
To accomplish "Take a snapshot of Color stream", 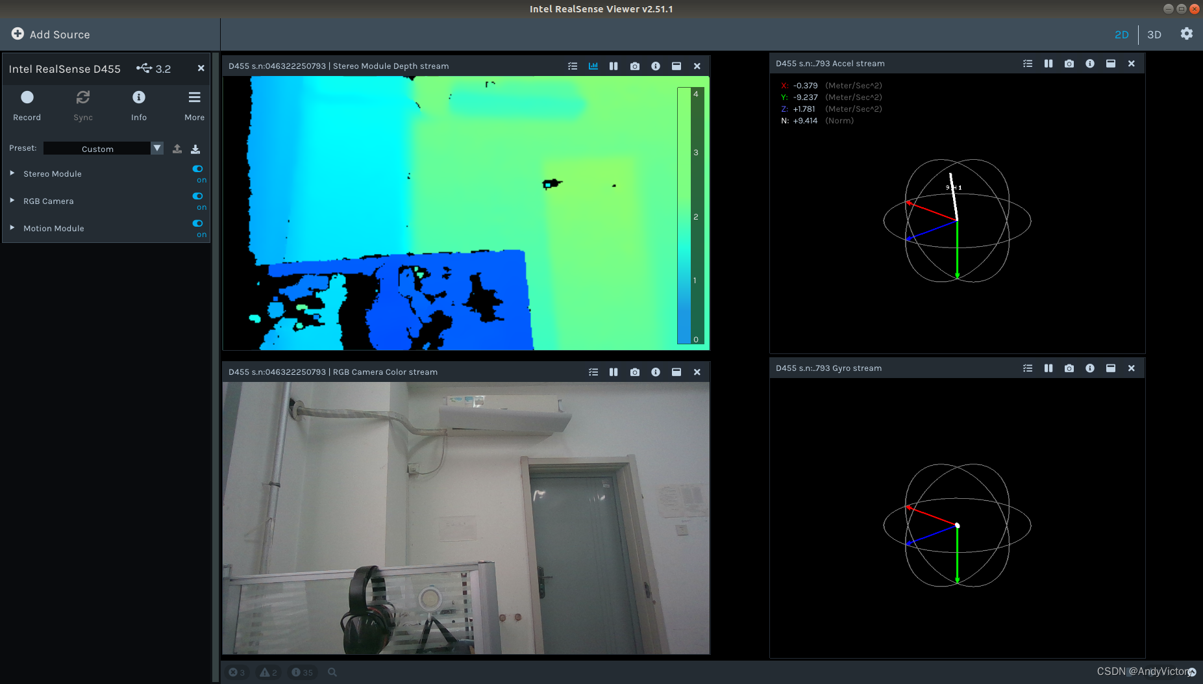I will tap(635, 372).
